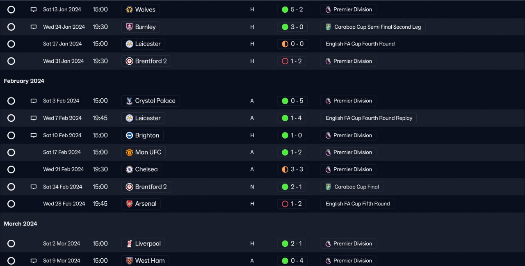Select the radio circle for the Brighton fixture

(x=11, y=135)
